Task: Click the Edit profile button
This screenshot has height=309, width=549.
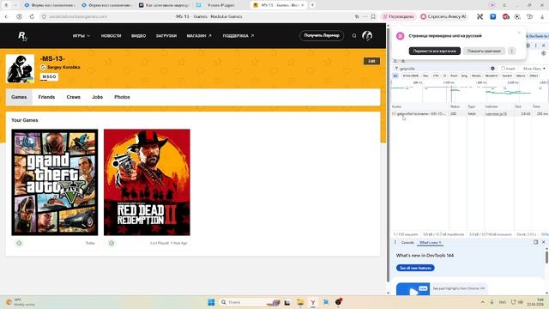Action: pyautogui.click(x=371, y=61)
